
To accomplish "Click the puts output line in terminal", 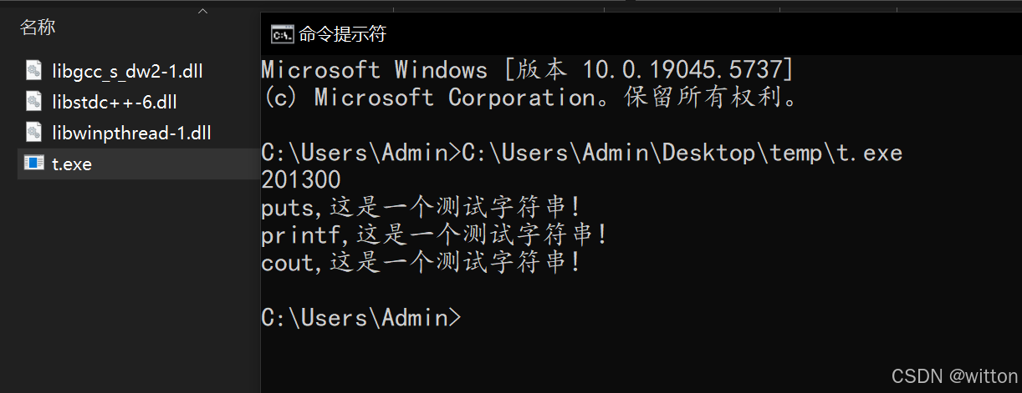I will point(422,208).
